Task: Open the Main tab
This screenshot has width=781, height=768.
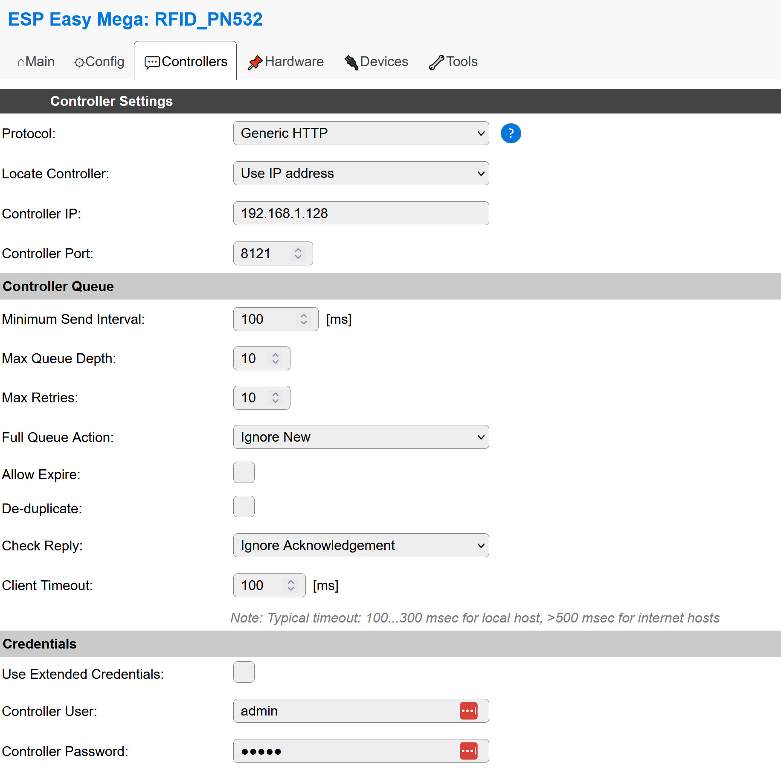Action: point(36,61)
